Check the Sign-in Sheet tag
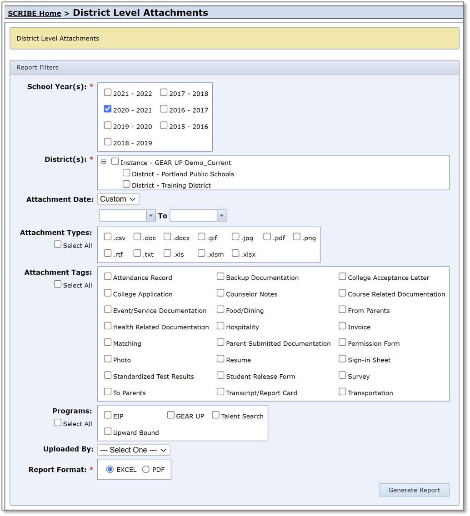 pos(343,359)
